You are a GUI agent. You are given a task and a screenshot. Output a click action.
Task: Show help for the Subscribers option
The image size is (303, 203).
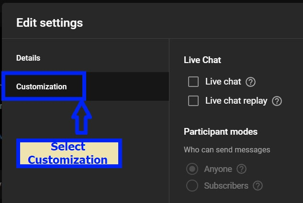[258, 186]
